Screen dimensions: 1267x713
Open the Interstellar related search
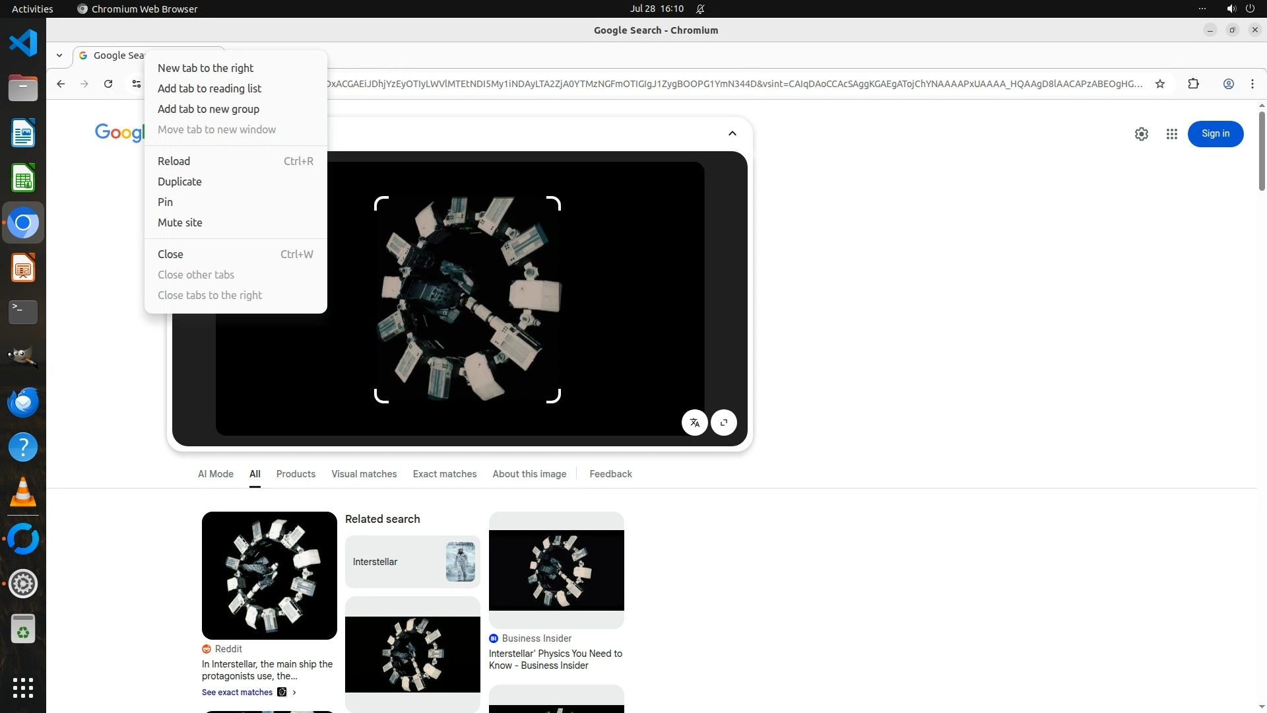(x=412, y=562)
